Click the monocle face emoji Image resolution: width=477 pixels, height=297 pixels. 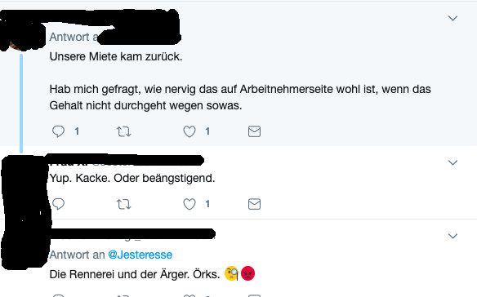click(x=231, y=273)
